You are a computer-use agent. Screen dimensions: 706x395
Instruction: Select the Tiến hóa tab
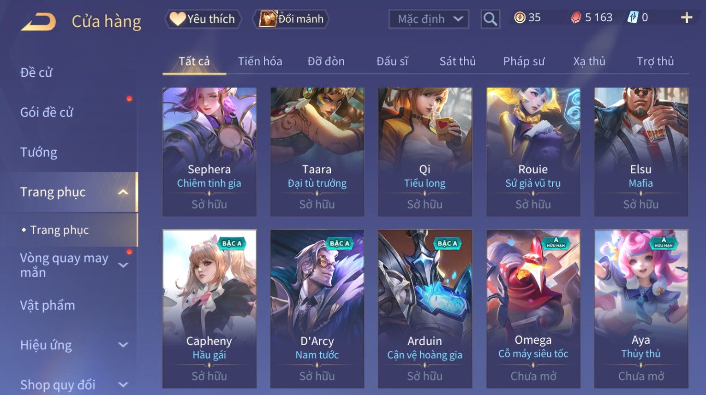pyautogui.click(x=260, y=61)
